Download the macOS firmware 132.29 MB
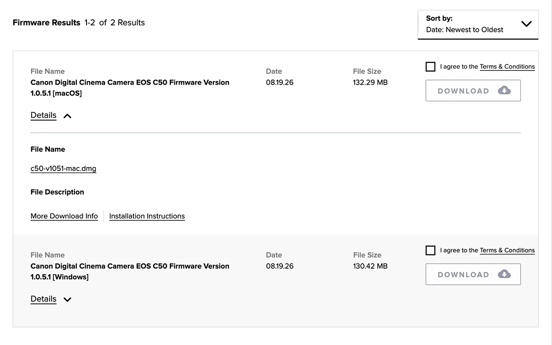Viewport: 552px width, 345px height. [473, 91]
